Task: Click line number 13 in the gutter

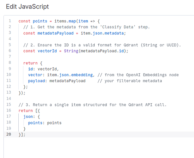Action: 9,93
